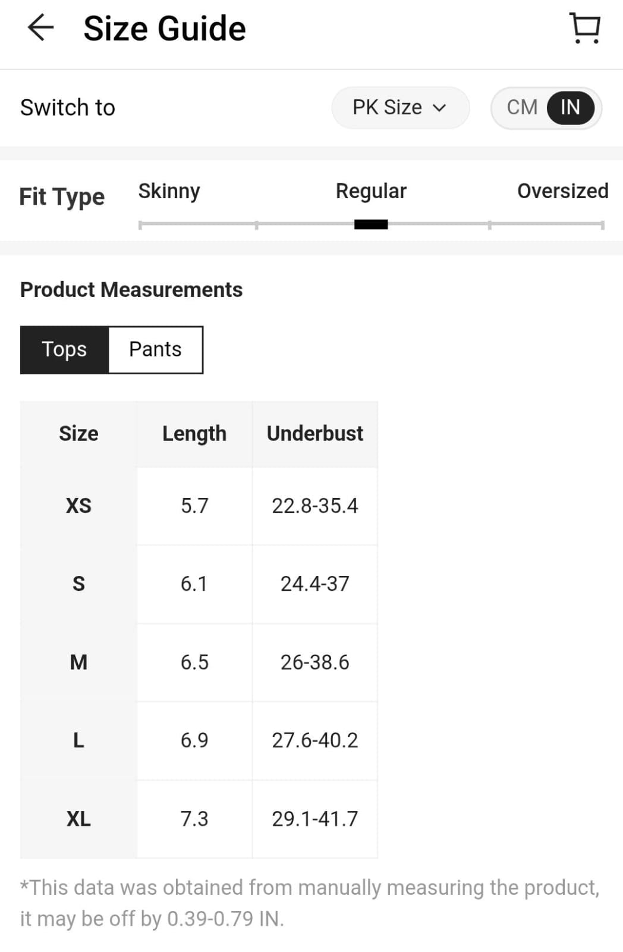Click the Length column header
This screenshot has height=952, width=623.
pos(194,434)
